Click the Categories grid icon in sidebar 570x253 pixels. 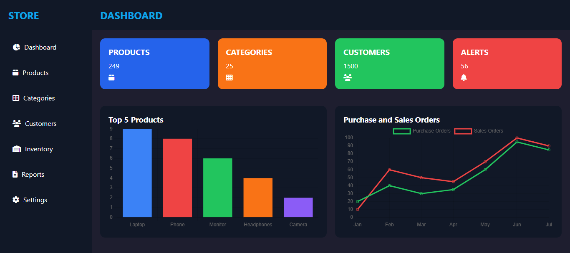(15, 98)
